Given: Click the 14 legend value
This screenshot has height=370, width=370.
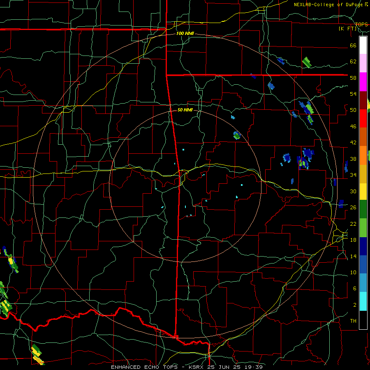Looking at the screenshot, I should 353,256.
